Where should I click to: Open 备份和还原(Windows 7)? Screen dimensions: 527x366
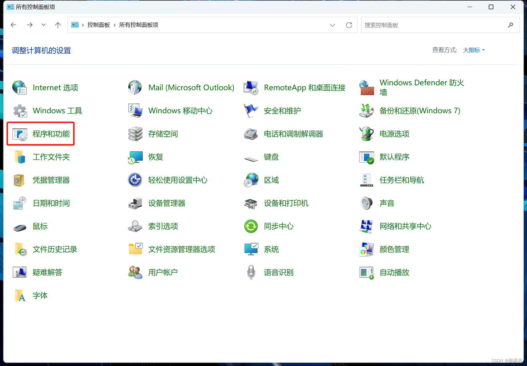click(420, 111)
